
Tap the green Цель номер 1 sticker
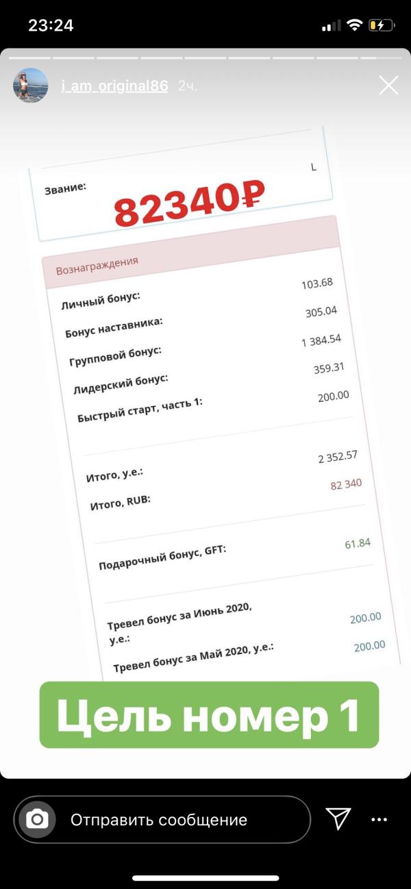[x=209, y=714]
